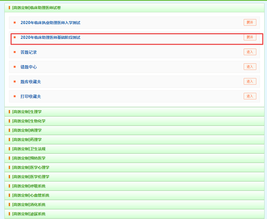The height and width of the screenshot is (219, 267).
Task: Expand 2020年临床执业助理医师入学测试 with 展开 button
Action: (250, 22)
